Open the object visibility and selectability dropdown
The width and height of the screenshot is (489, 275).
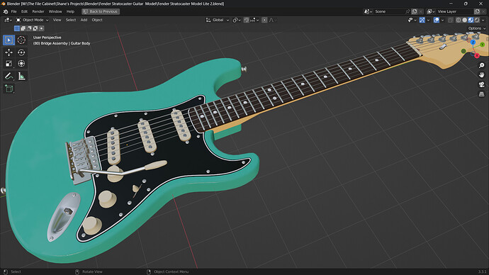tap(412, 20)
